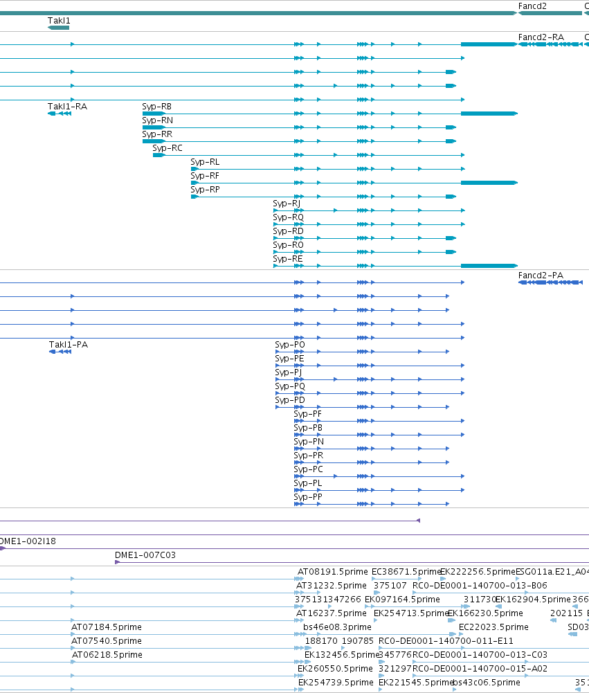Select RC0-DE0001-140700-013-B06 label
This screenshot has width=589, height=693.
[480, 586]
